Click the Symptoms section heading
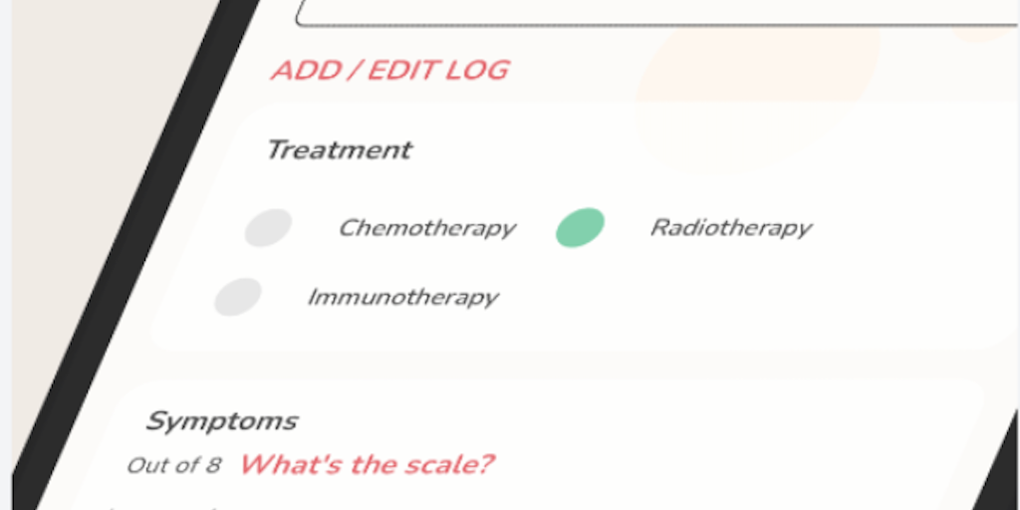The height and width of the screenshot is (510, 1020). click(221, 421)
